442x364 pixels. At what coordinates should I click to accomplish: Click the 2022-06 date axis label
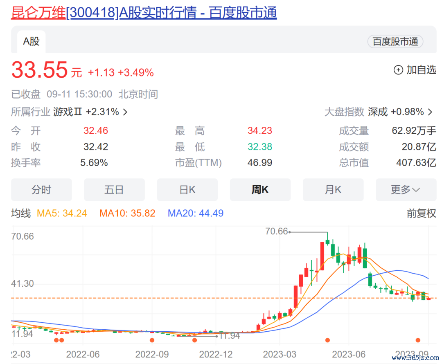coord(83,354)
